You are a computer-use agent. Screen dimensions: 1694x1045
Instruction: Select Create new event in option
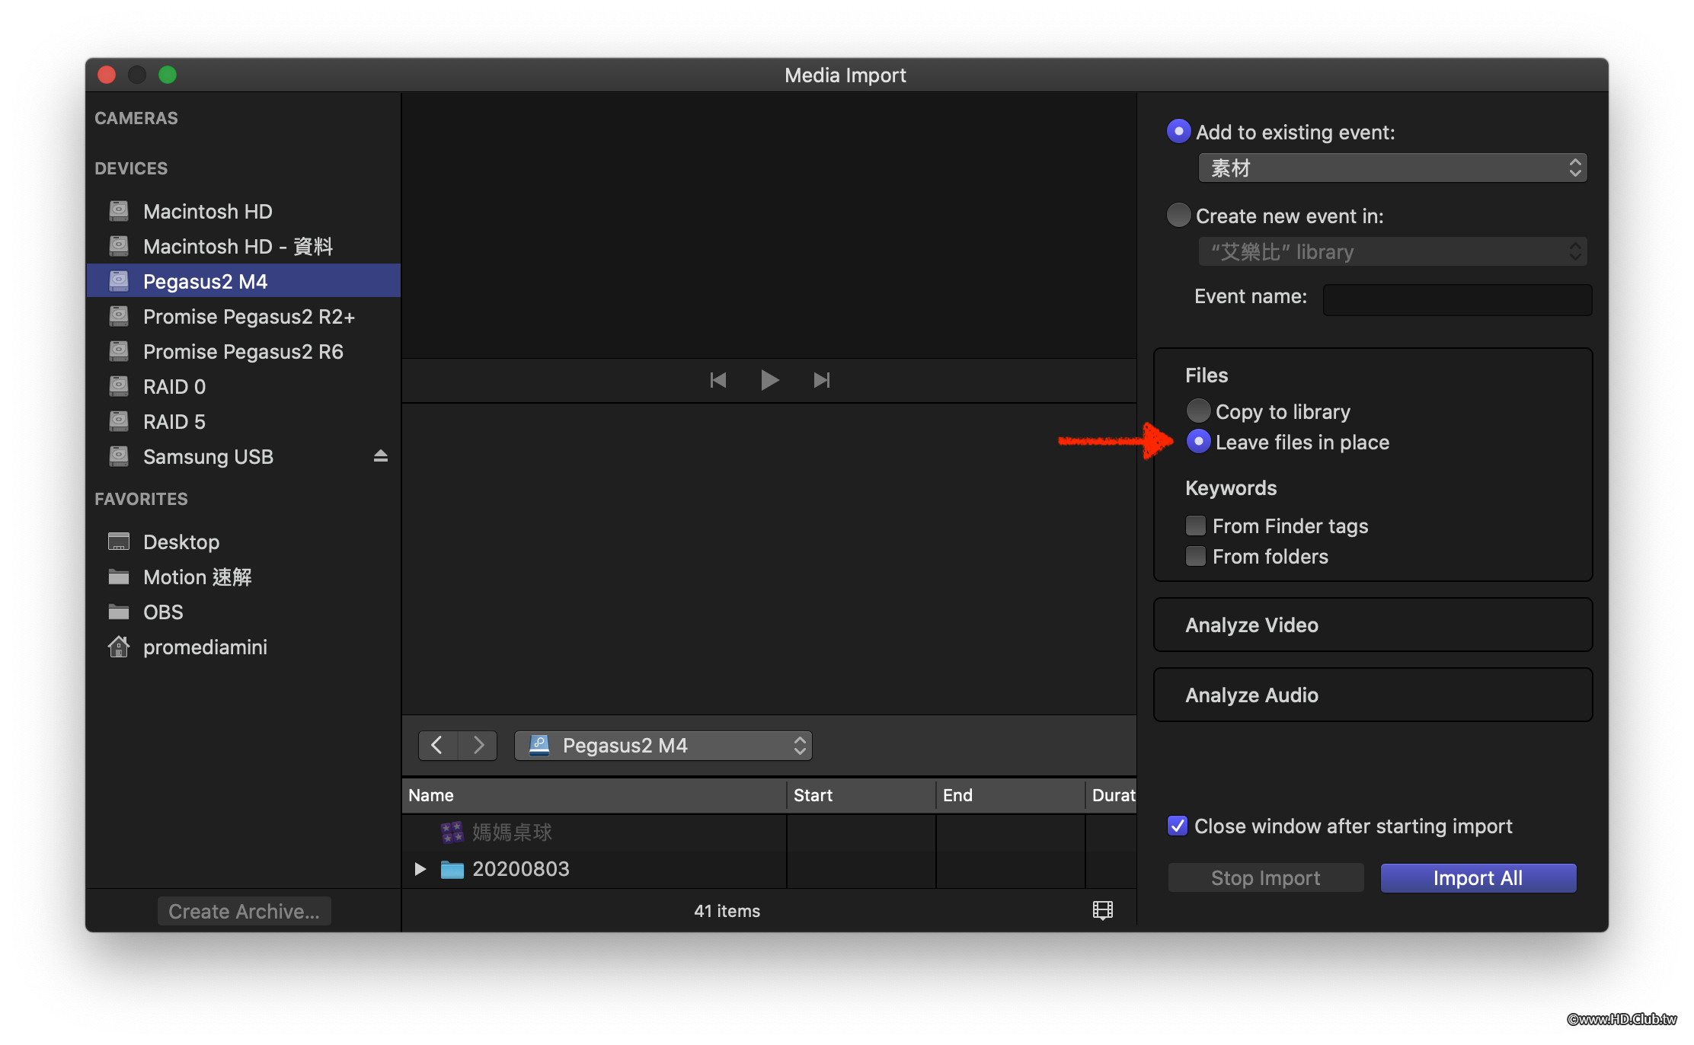pos(1178,215)
